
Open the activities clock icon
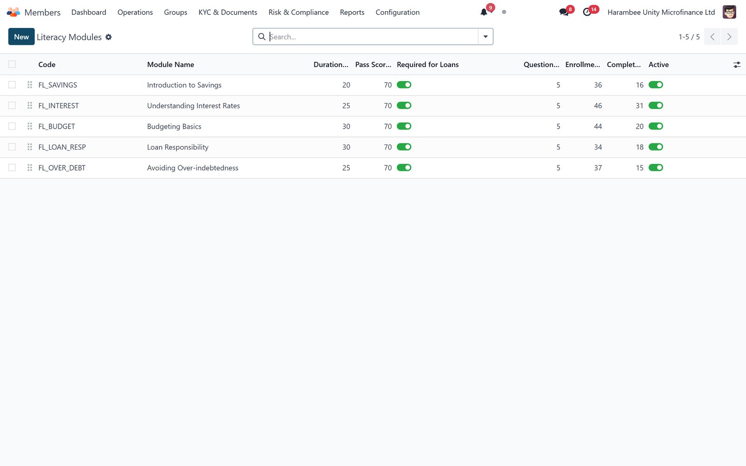click(x=587, y=12)
